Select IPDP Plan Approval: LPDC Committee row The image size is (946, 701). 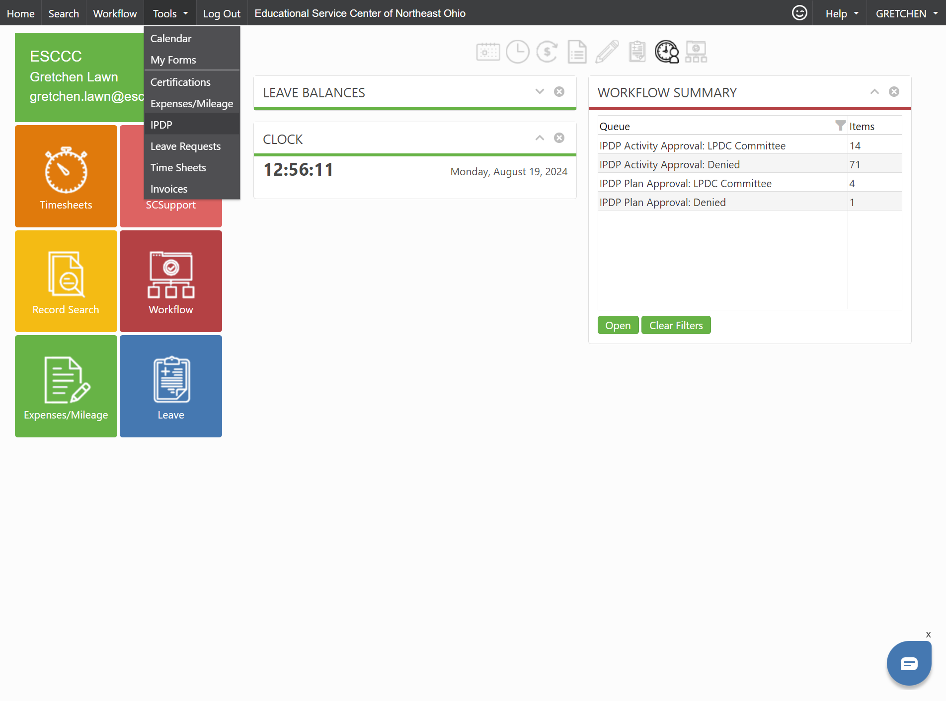click(x=750, y=183)
